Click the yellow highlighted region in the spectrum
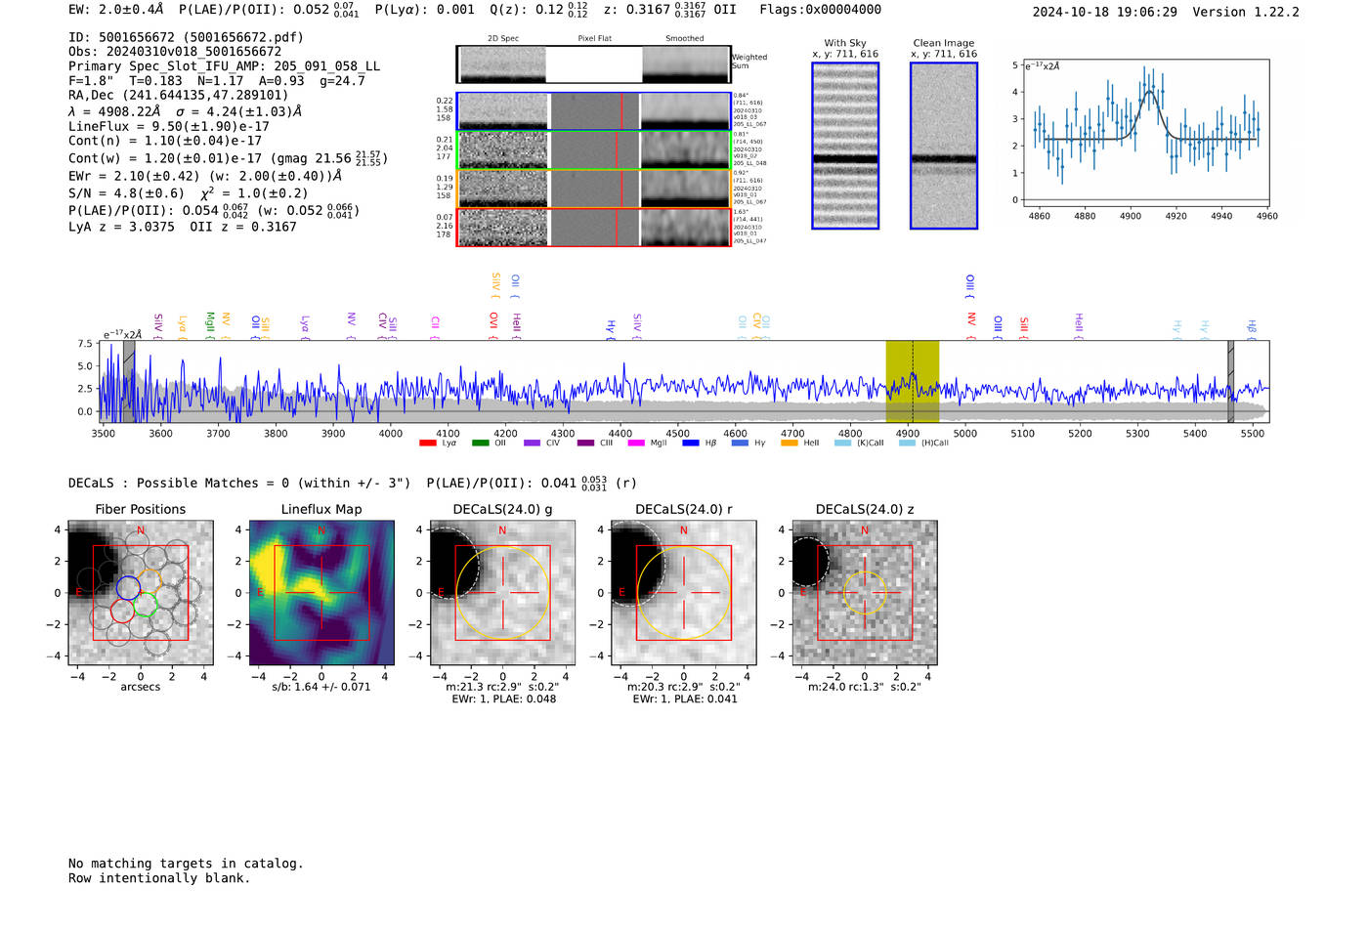The image size is (1368, 931). tap(912, 381)
